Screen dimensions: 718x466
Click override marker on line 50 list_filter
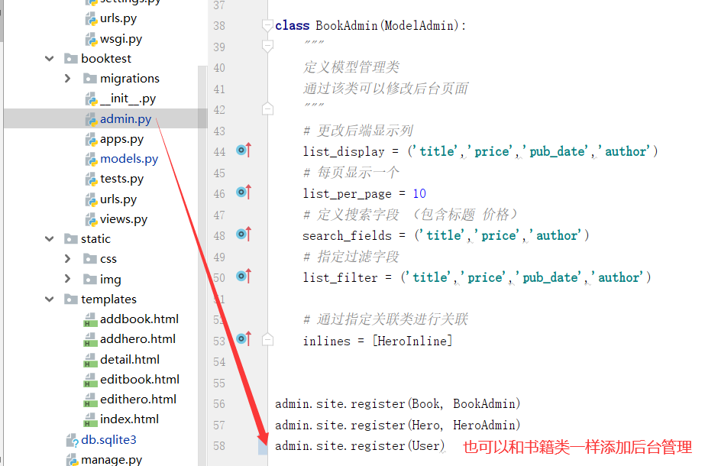pyautogui.click(x=244, y=276)
